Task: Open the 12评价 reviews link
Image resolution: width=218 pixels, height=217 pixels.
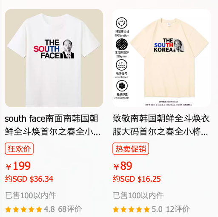Action: pyautogui.click(x=178, y=209)
